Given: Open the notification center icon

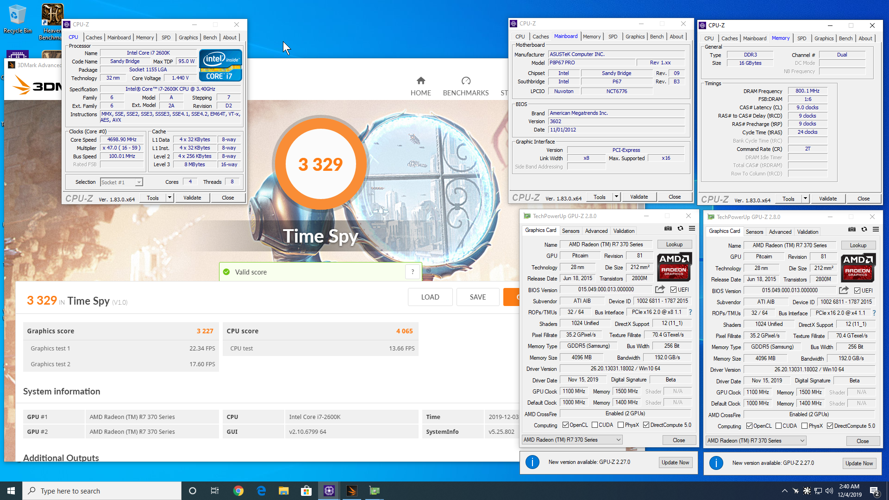Looking at the screenshot, I should (x=874, y=491).
